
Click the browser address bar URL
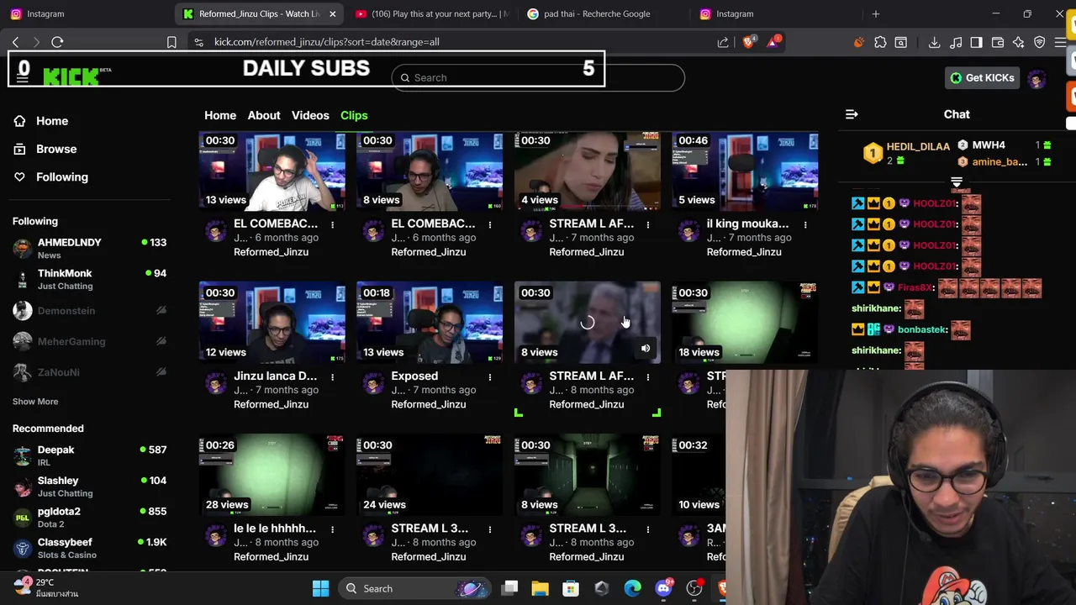[326, 42]
